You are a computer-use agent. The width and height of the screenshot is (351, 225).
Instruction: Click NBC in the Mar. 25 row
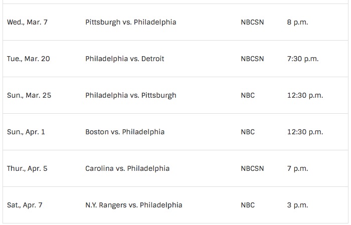coord(248,95)
